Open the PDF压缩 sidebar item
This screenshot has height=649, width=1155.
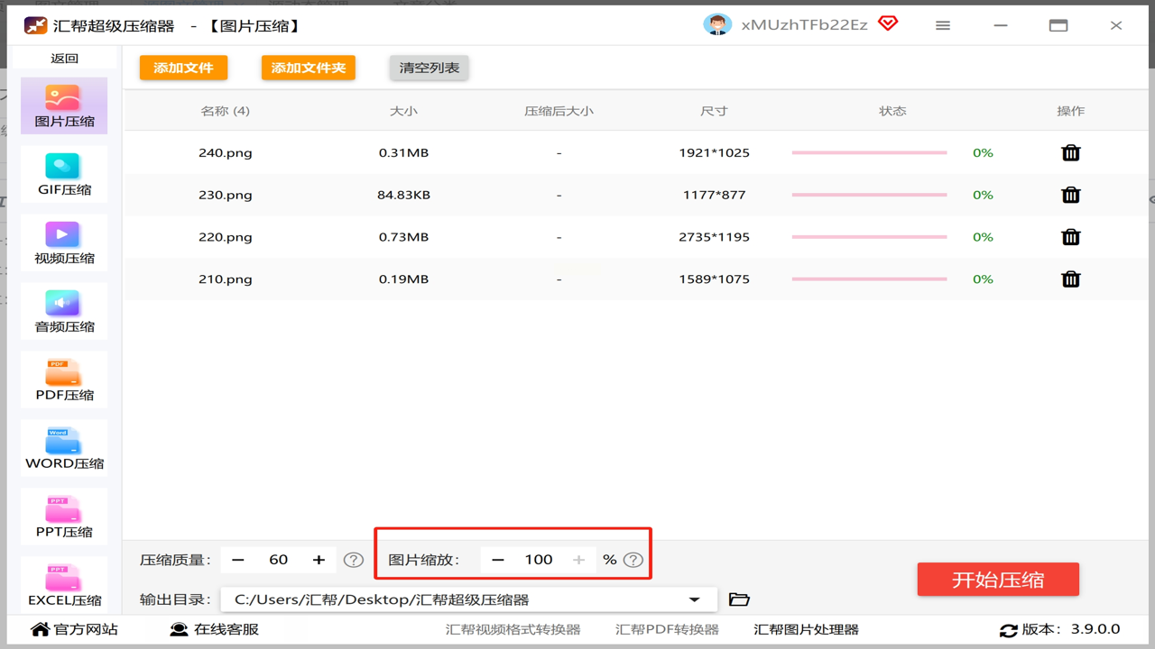[x=64, y=380]
